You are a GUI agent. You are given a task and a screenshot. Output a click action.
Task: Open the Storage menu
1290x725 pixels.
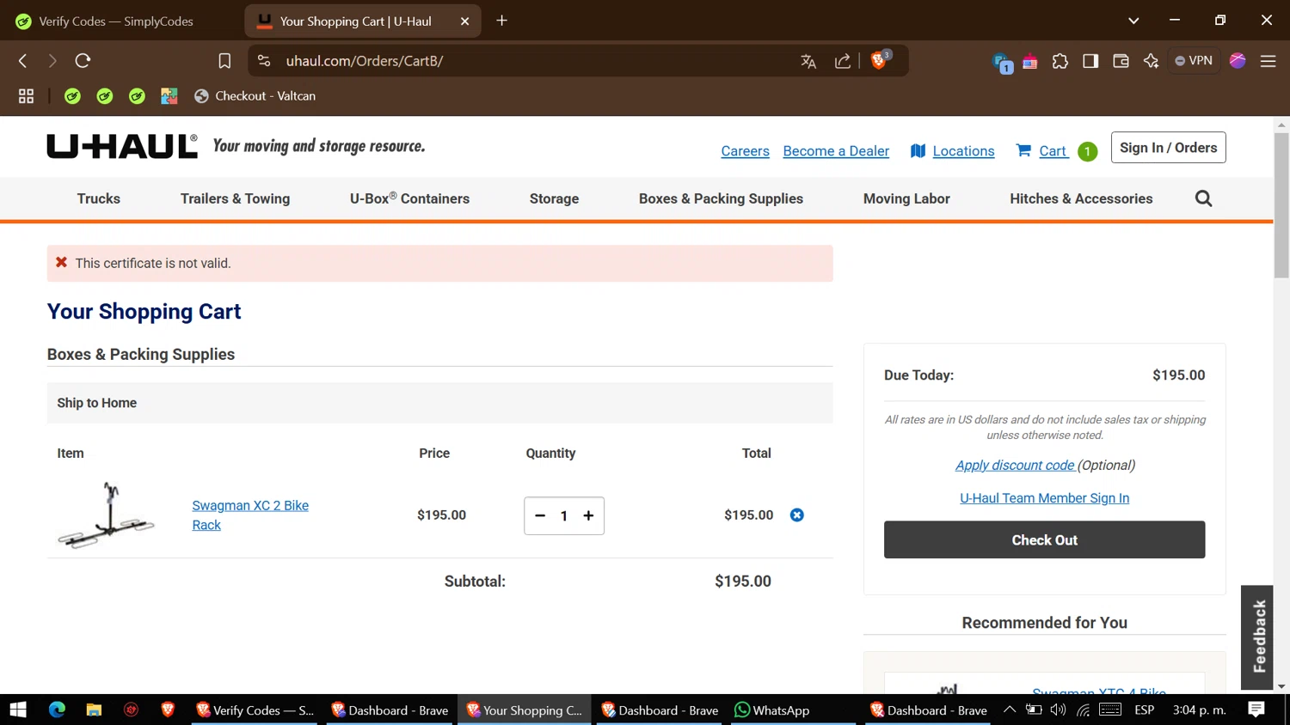pyautogui.click(x=554, y=198)
